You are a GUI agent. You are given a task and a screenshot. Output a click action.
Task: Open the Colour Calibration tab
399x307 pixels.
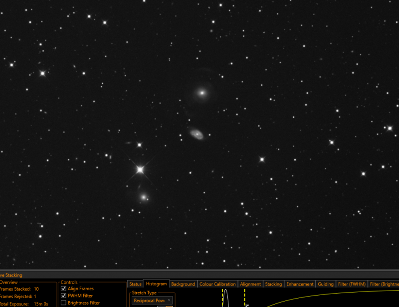click(x=217, y=284)
